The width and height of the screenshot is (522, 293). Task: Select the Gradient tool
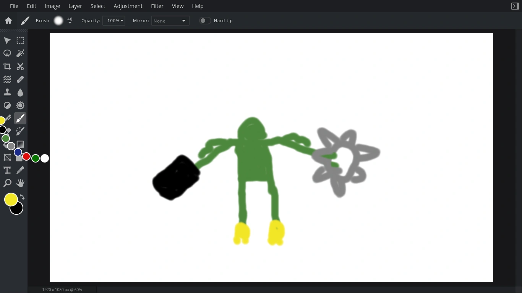pos(20,144)
